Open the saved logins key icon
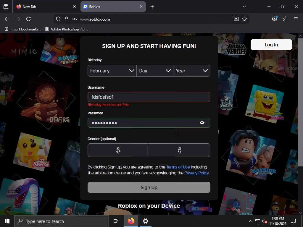This screenshot has height=227, width=303. pos(75,19)
